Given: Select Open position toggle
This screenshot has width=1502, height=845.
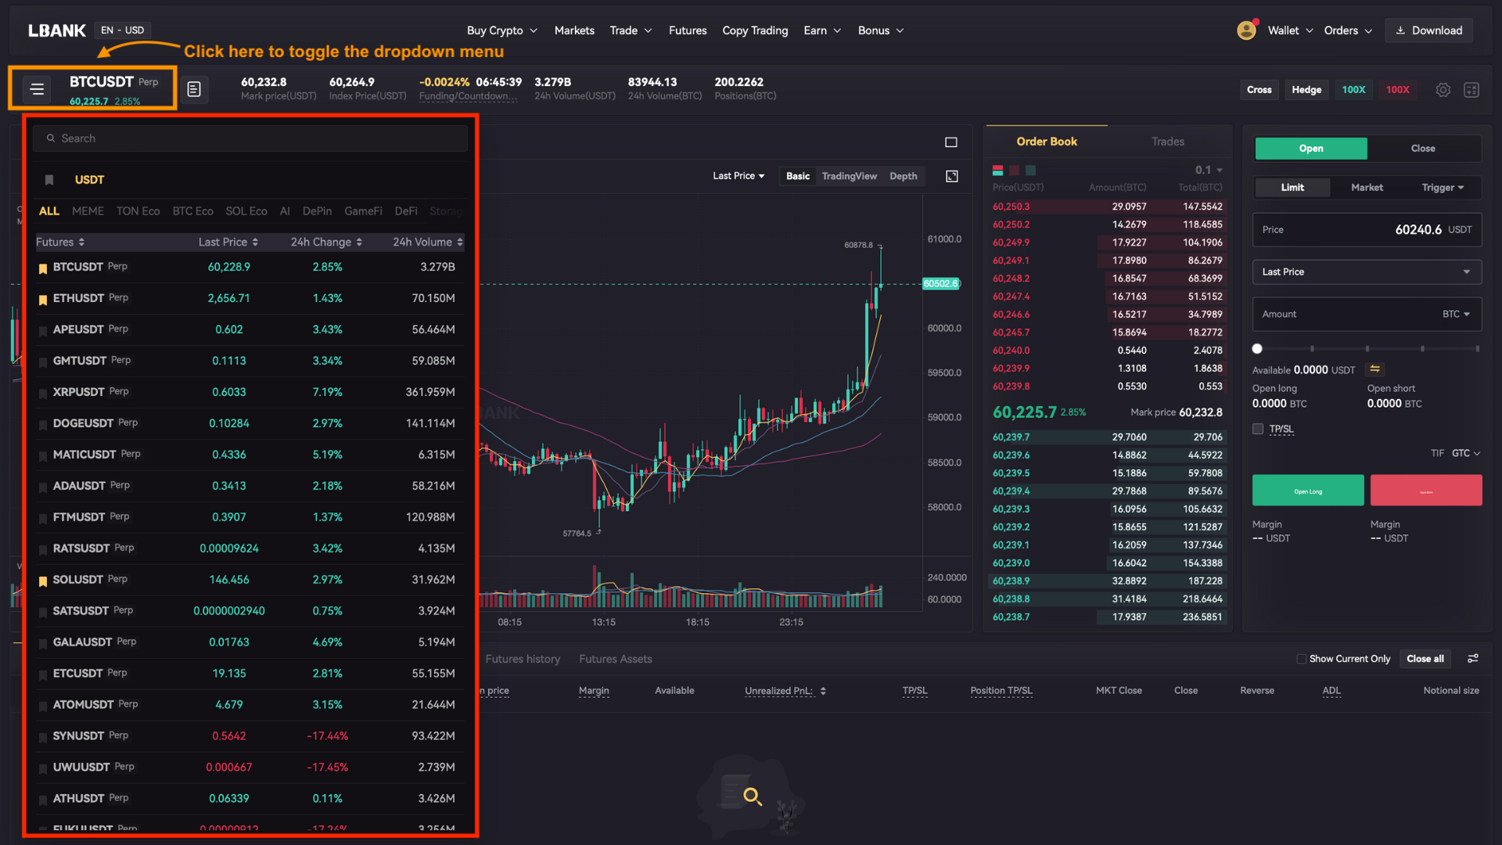Looking at the screenshot, I should tap(1311, 149).
